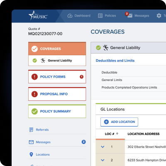Expand location row 2 chevron

click(103, 160)
